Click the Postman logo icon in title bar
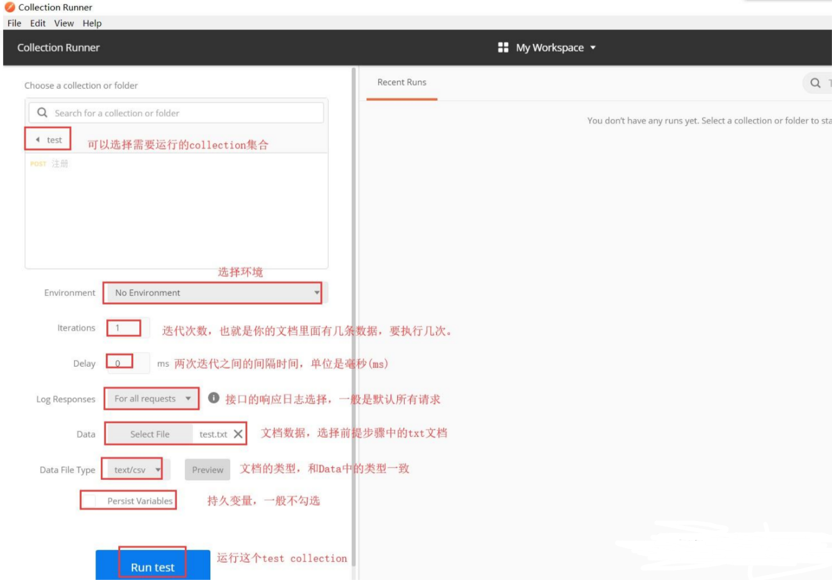 coord(9,7)
